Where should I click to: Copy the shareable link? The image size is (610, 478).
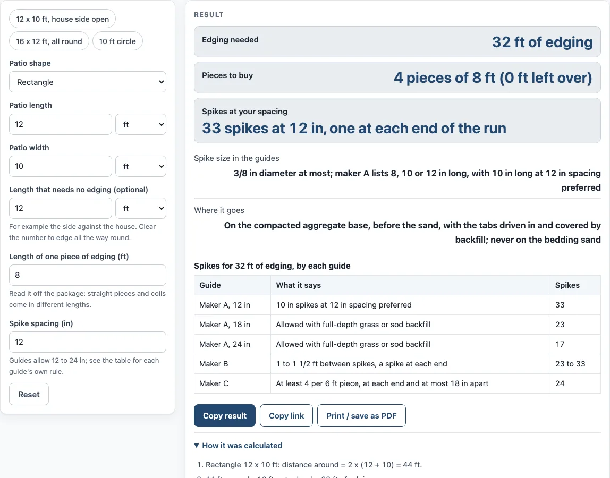pyautogui.click(x=286, y=416)
